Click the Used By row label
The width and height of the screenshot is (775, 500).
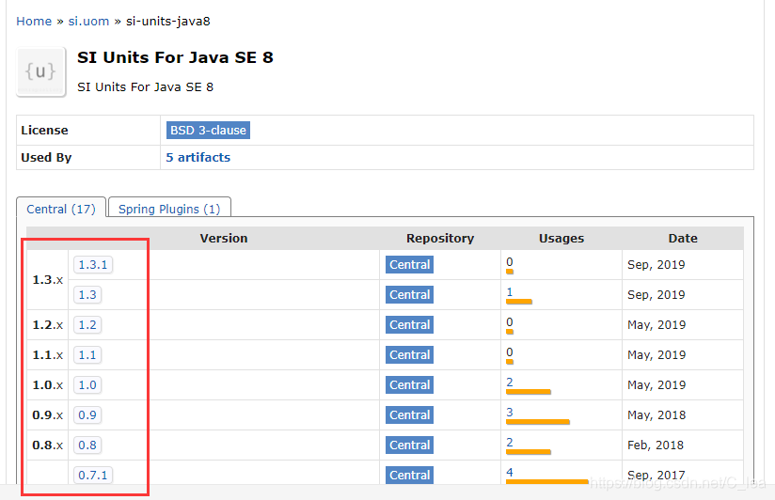tap(46, 157)
